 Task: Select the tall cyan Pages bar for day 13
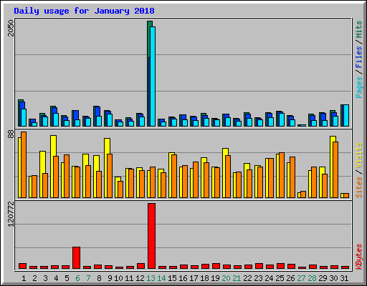153,77
